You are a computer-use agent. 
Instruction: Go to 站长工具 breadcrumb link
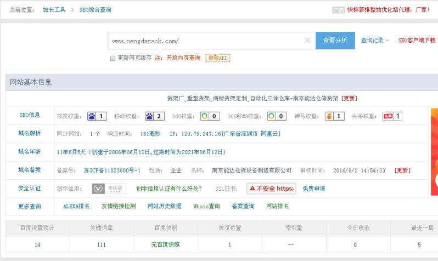point(54,10)
